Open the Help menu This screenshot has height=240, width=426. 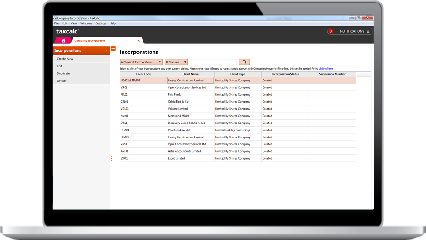tap(113, 23)
